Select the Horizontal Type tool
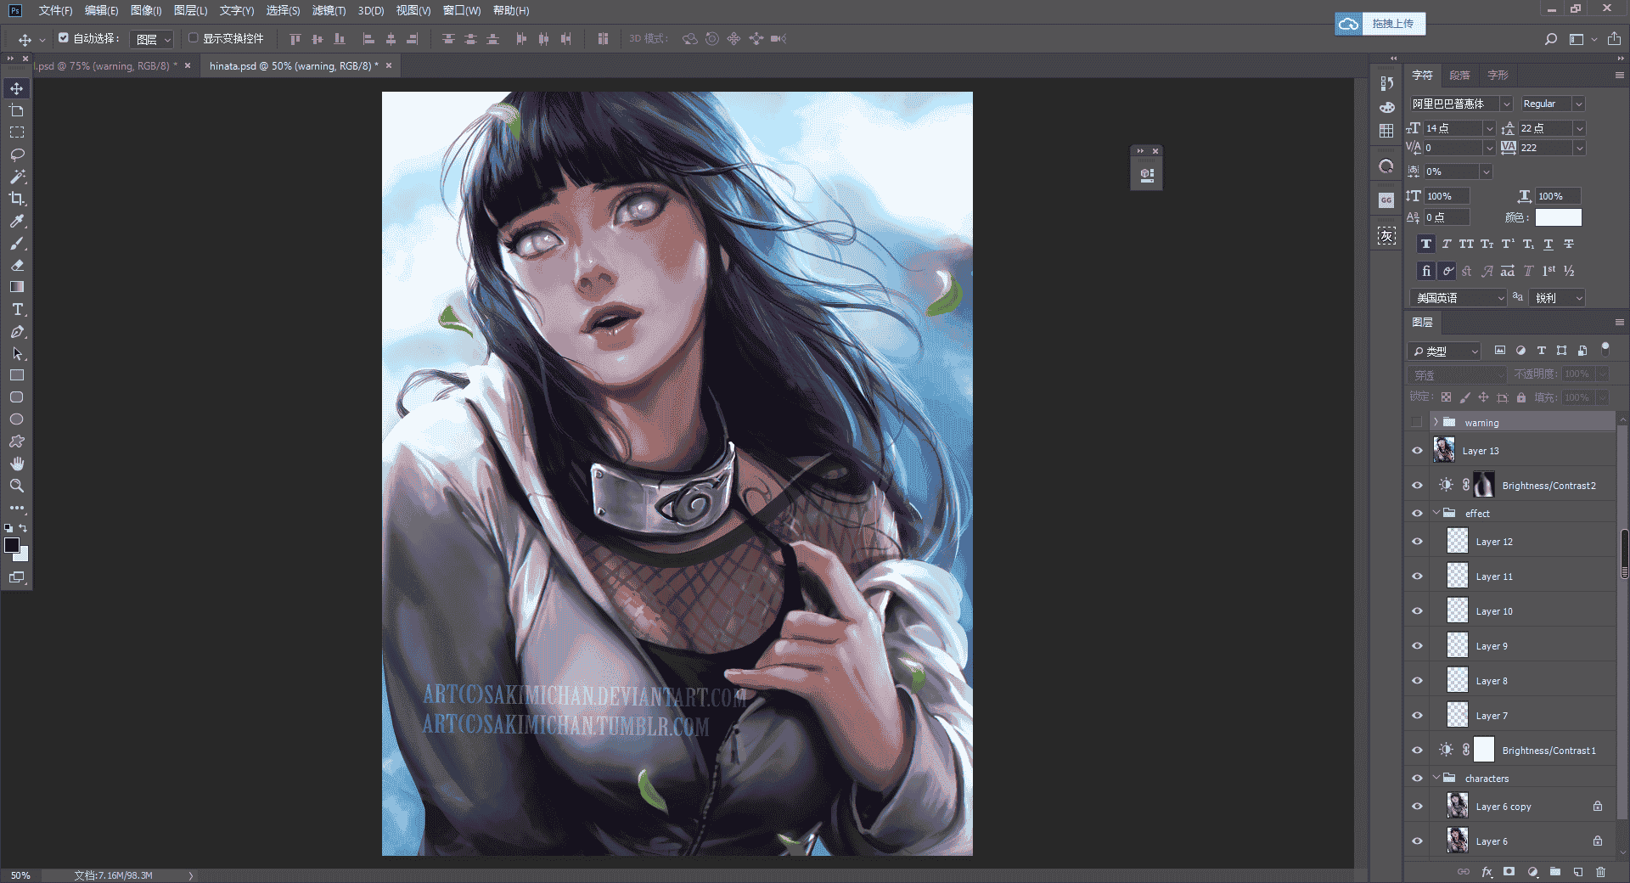The height and width of the screenshot is (883, 1630). [17, 309]
